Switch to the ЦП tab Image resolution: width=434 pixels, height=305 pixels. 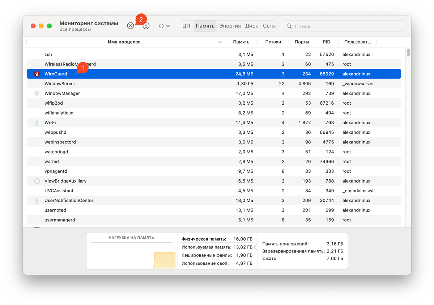(187, 26)
